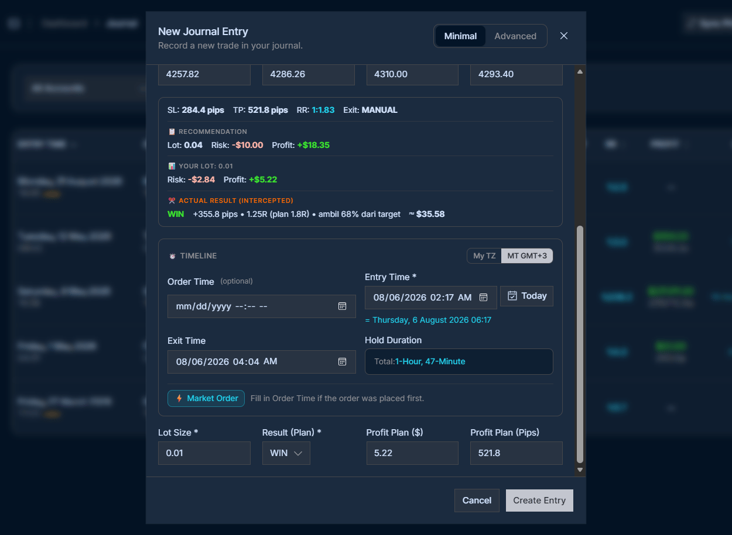Click the converted time 'Thursday, 6 August 2026 06:17'
732x535 pixels.
point(432,320)
